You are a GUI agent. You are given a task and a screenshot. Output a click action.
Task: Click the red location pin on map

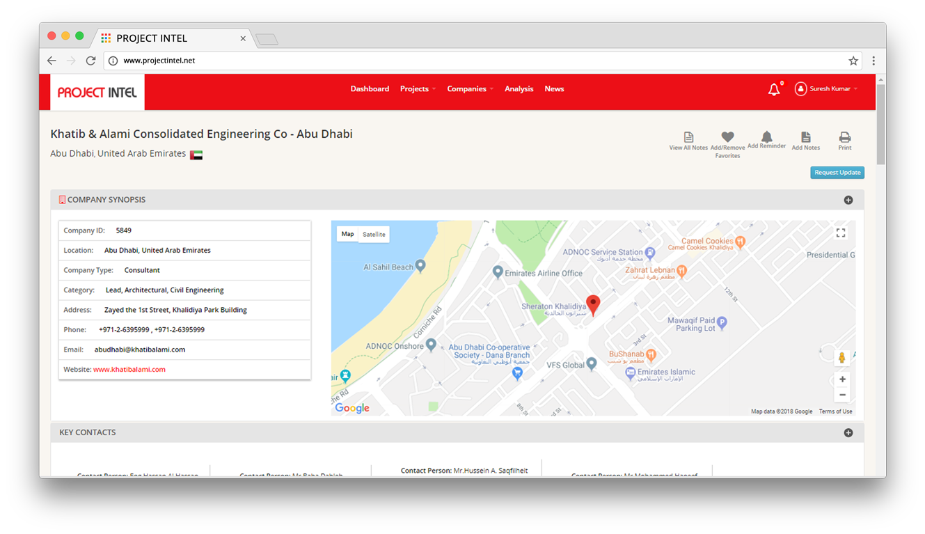click(593, 305)
